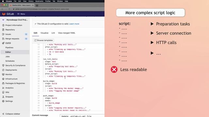
Task: Switch to the Edit tab
Action: tap(36, 33)
